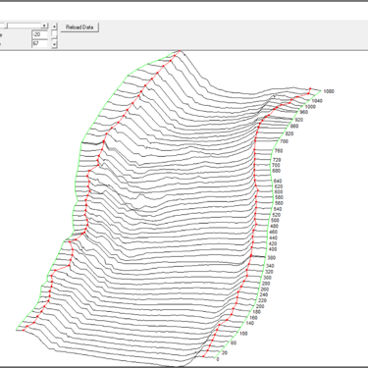Select the profile label 540
Viewport: 368px width, 368px height.
[x=278, y=209]
